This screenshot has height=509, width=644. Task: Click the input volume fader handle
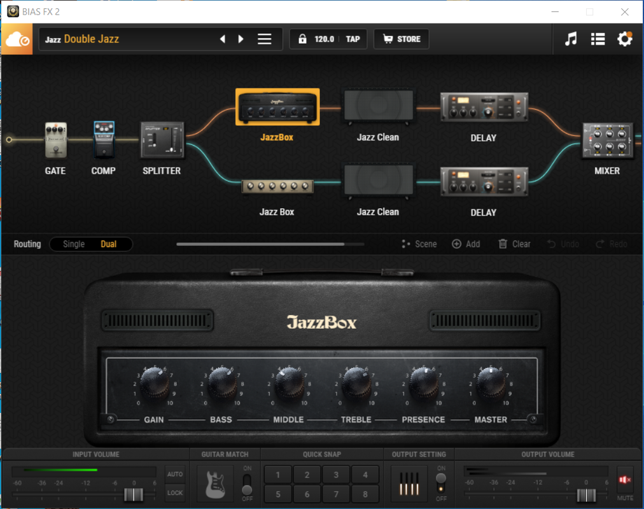tap(134, 494)
